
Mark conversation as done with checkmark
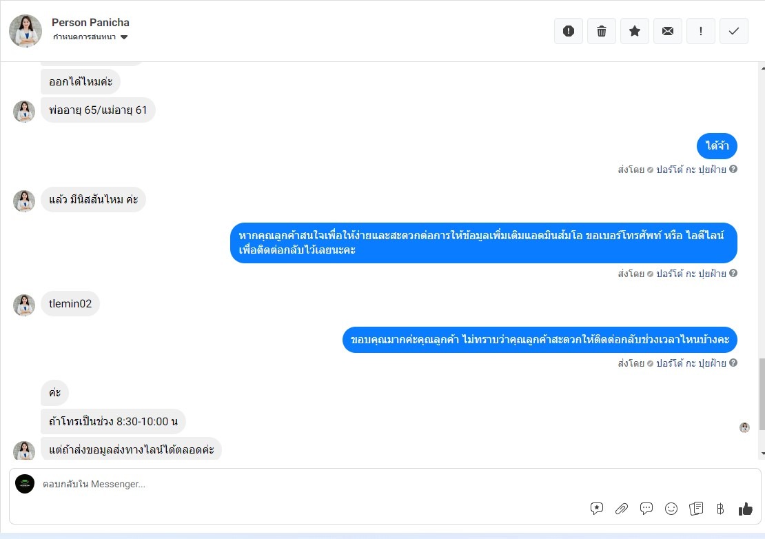734,31
